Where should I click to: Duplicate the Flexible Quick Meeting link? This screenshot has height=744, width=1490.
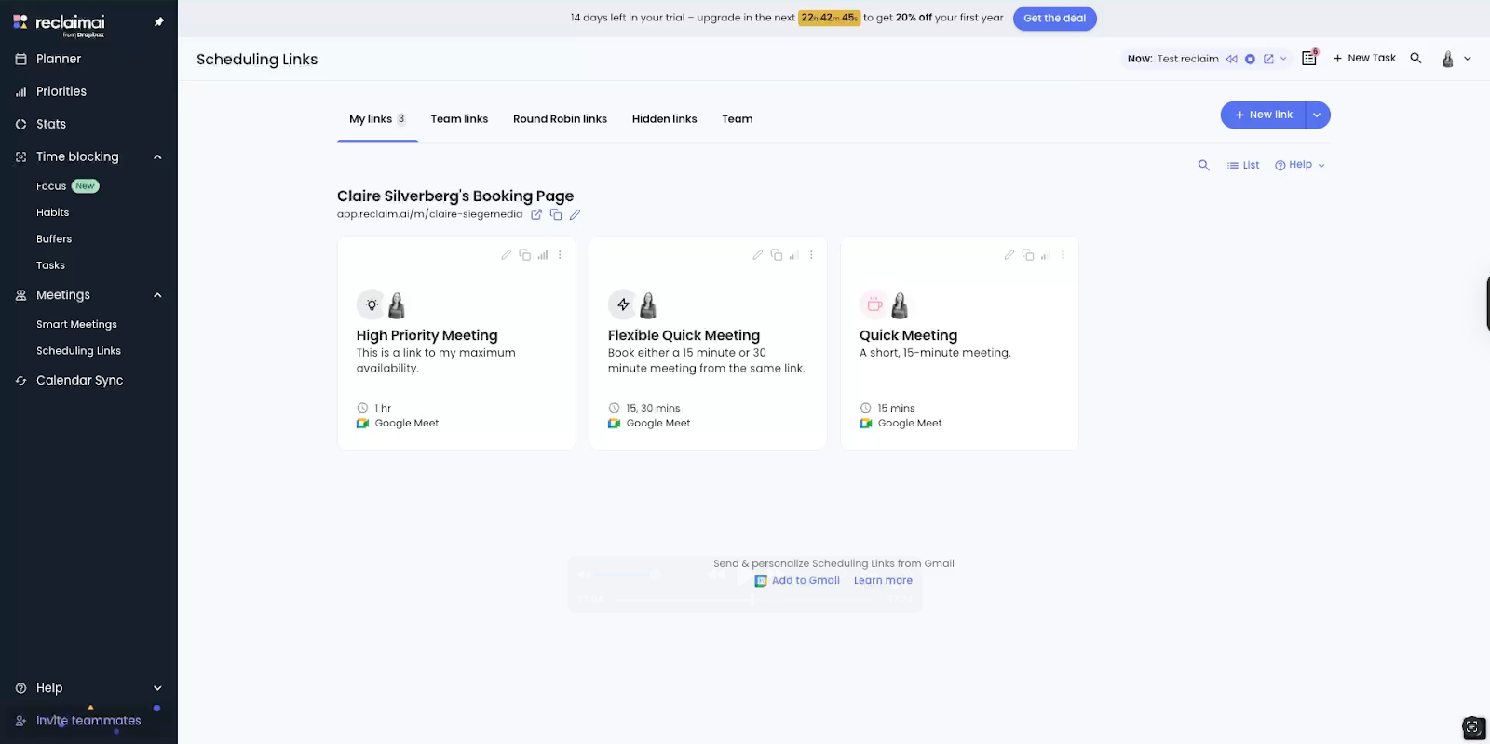click(776, 255)
